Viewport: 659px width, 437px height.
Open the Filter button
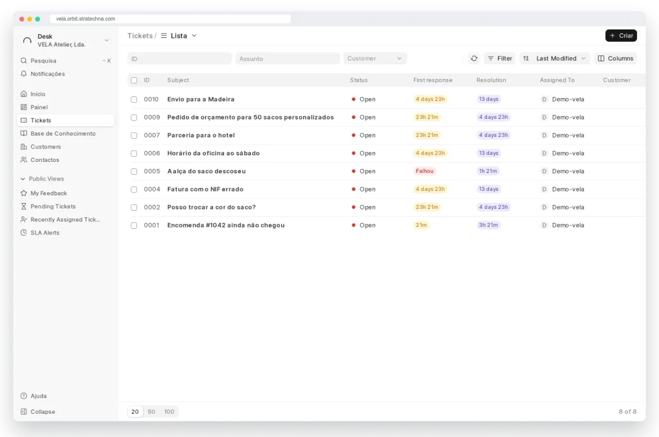499,58
